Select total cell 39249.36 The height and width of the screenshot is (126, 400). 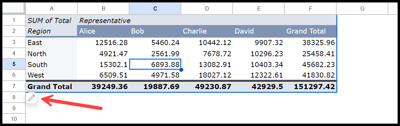click(x=103, y=87)
